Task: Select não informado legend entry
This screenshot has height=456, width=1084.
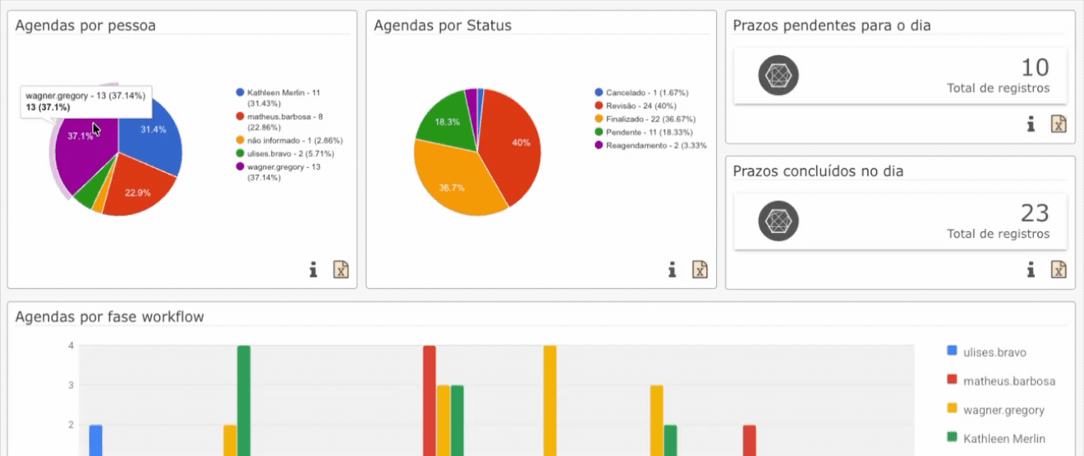Action: [289, 140]
